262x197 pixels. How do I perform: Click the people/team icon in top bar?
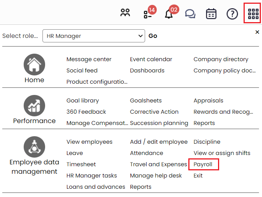125,14
